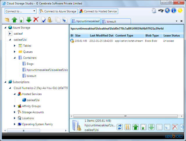The height and width of the screenshot is (141, 186).
Task: Collapse the Azure Storage node
Action: pyautogui.click(x=5, y=28)
